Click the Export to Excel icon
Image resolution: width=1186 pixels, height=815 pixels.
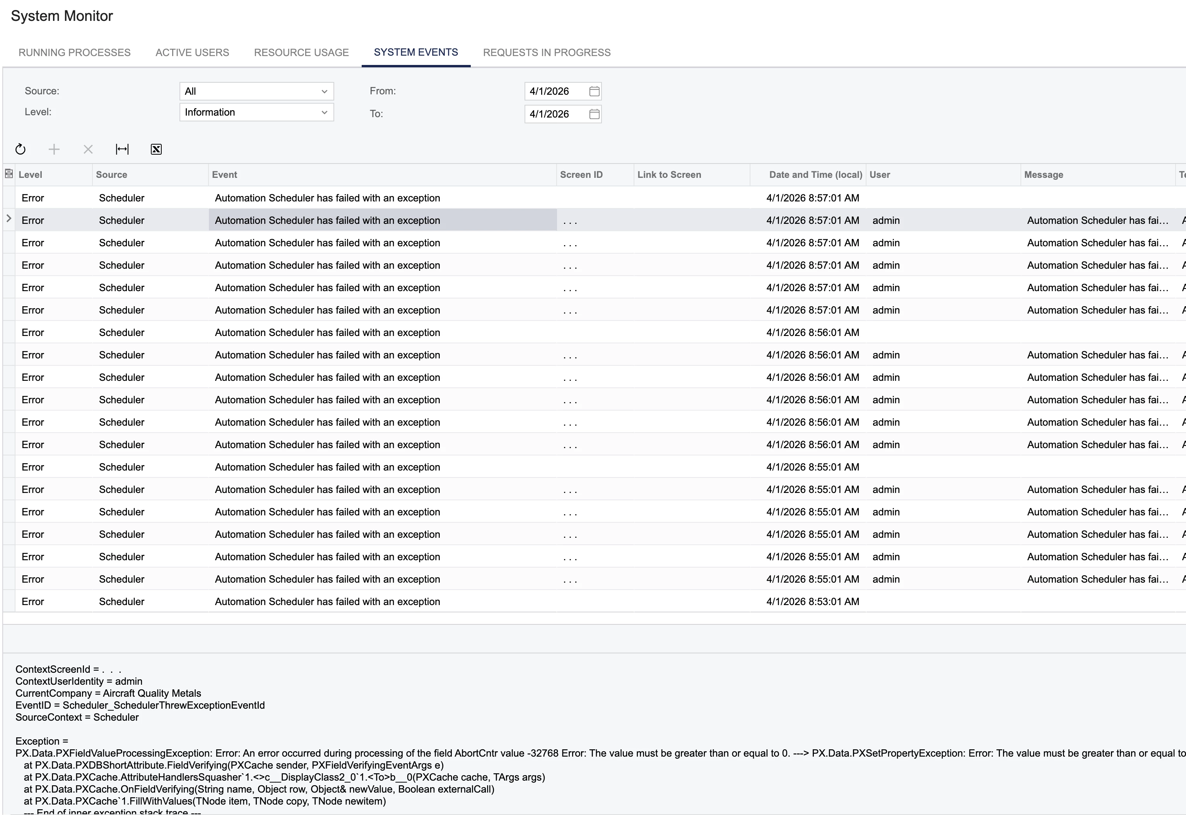(156, 149)
